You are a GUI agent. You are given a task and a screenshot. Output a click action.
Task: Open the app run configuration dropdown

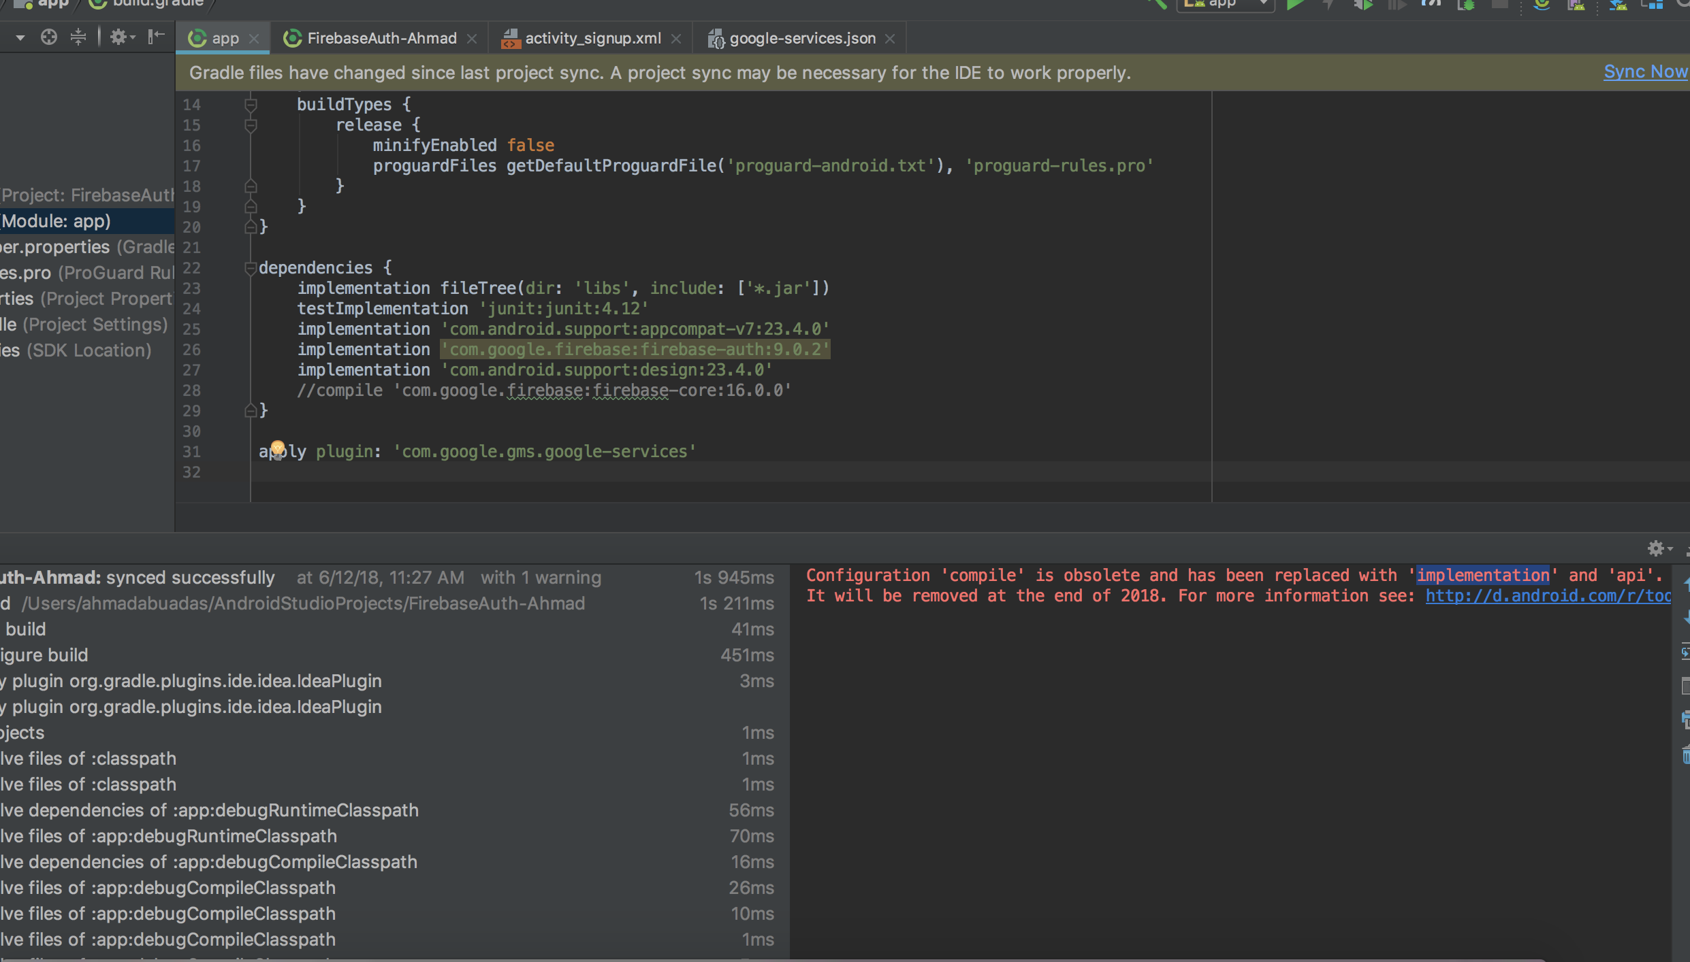1226,4
